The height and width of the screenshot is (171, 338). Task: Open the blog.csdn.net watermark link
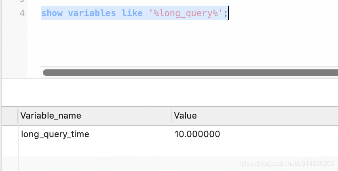(x=287, y=164)
